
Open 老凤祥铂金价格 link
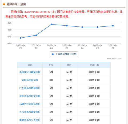tap(30, 80)
